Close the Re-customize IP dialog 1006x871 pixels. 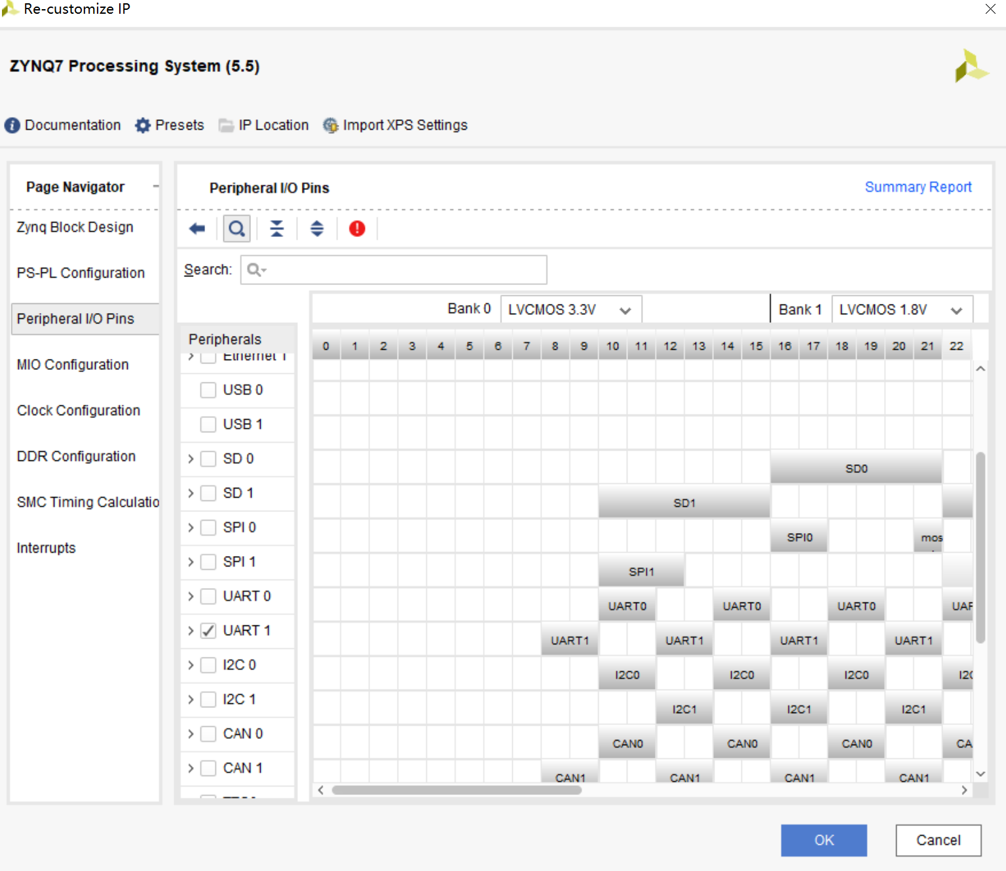point(990,9)
